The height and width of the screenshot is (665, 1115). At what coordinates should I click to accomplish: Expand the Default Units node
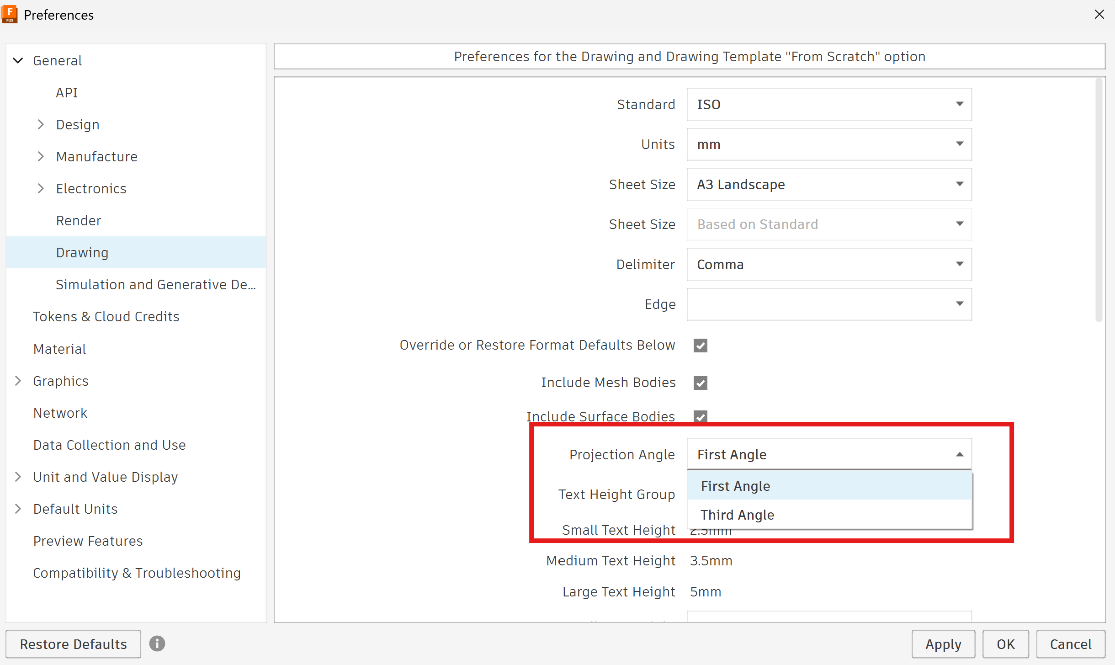click(18, 509)
